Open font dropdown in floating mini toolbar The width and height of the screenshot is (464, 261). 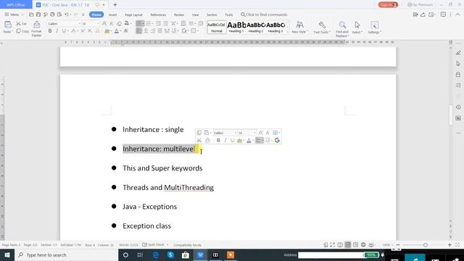[x=236, y=133]
